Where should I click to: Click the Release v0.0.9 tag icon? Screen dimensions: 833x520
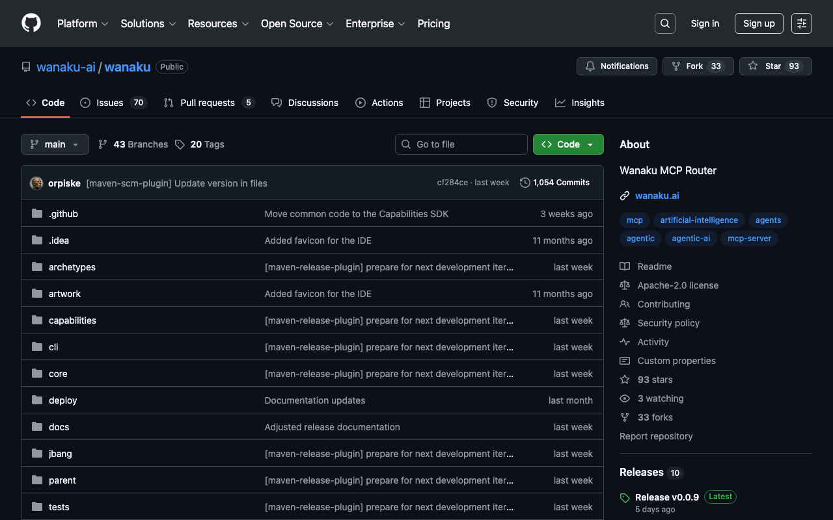coord(625,498)
